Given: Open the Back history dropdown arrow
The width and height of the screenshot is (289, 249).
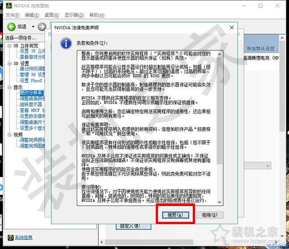Looking at the screenshot, I should pos(33,27).
